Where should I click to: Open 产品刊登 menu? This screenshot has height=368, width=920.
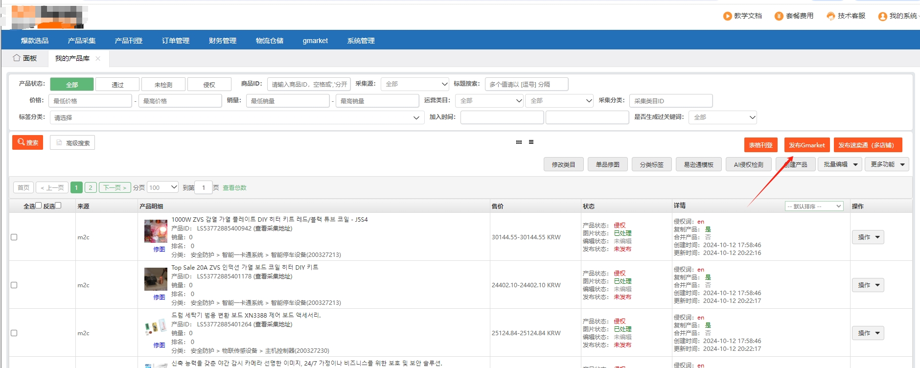click(129, 41)
